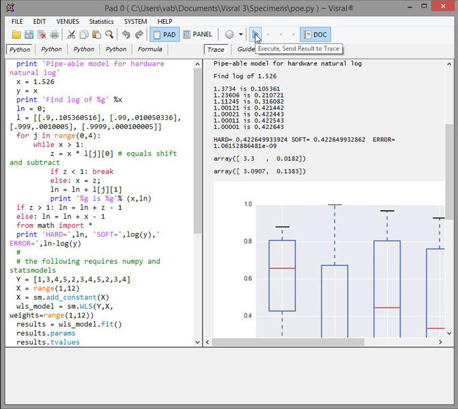Click the code line 'y = x'
Screen dimensions: 458x409
pos(27,91)
